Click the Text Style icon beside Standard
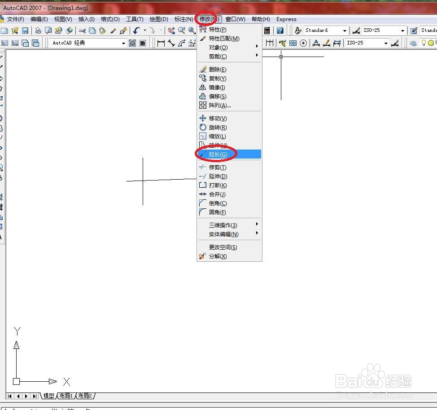 click(x=298, y=31)
